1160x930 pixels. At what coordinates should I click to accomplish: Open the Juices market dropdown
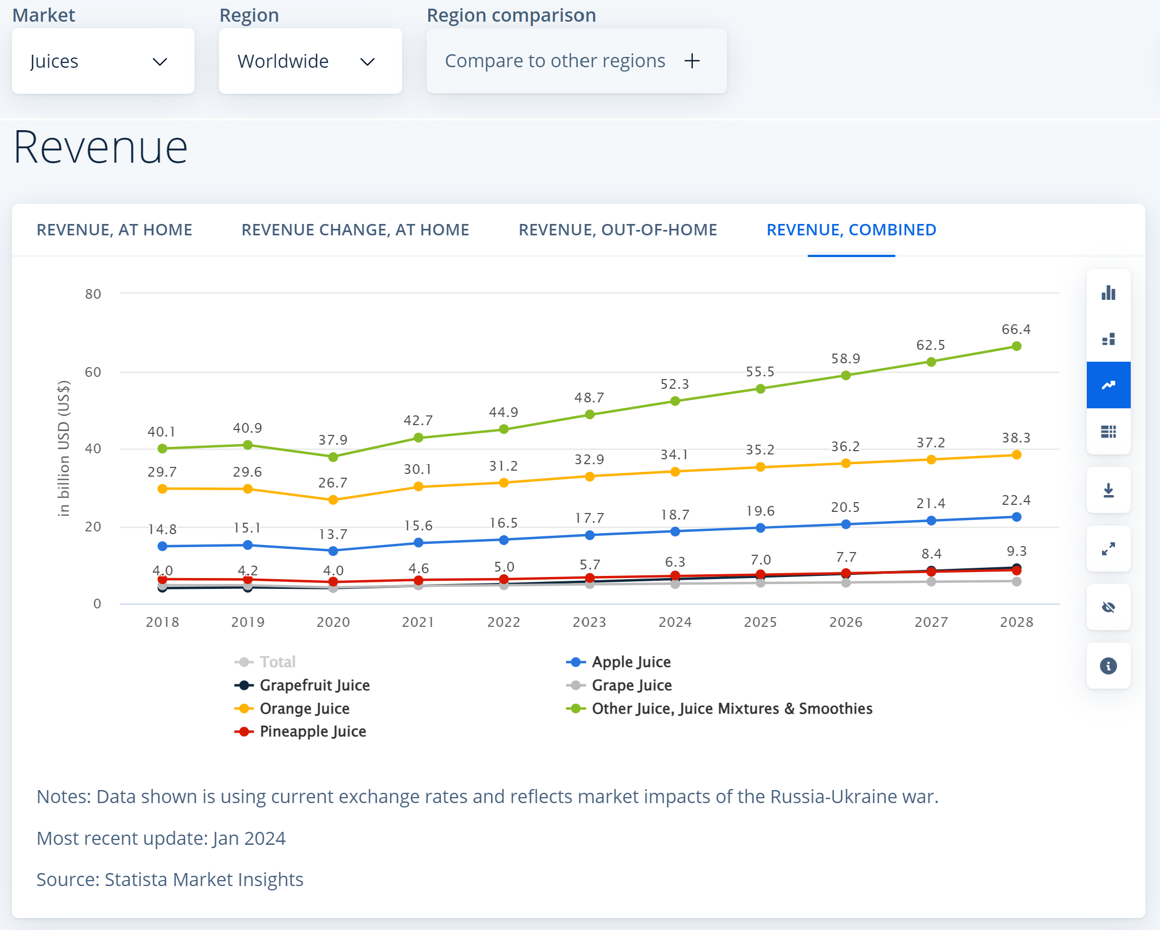point(103,61)
